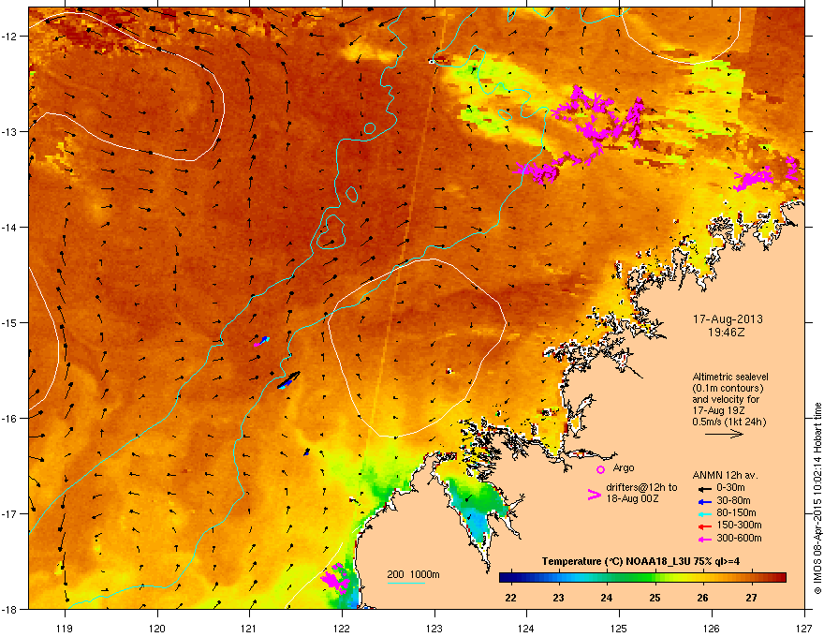Select the red 150-300m arrow symbol
Screen dimensions: 824x637
704,526
